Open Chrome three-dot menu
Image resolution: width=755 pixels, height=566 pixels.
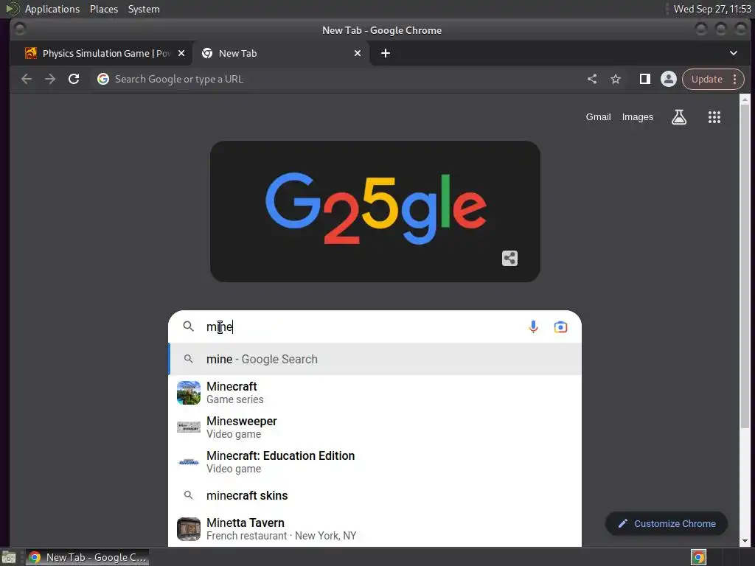click(735, 79)
